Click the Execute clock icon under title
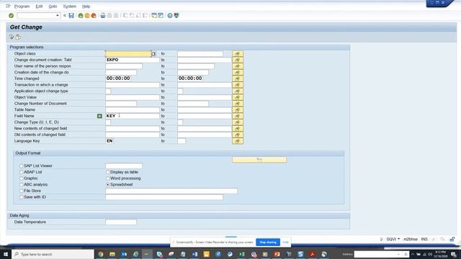461x259 pixels. pos(12,37)
